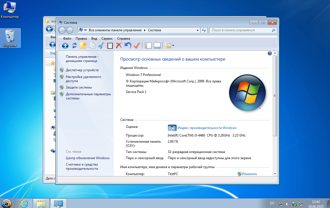Open Панель управления - домашняя страница link
The height and width of the screenshot is (208, 330).
point(82,59)
